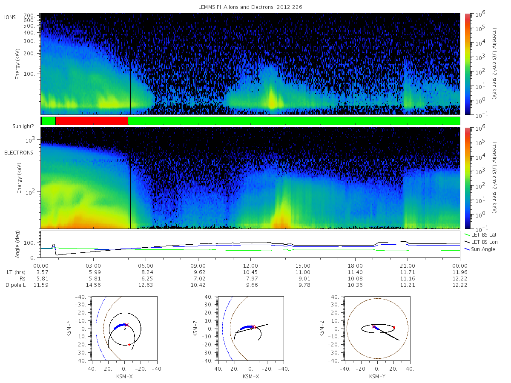Click the ions spectrogram panel
Viewport: 511px width, 383px height.
250,64
